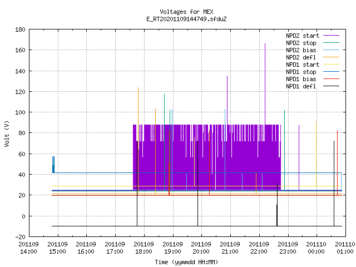Click the light blue NPD2 bias legend line
This screenshot has width=356, height=267.
coord(331,50)
